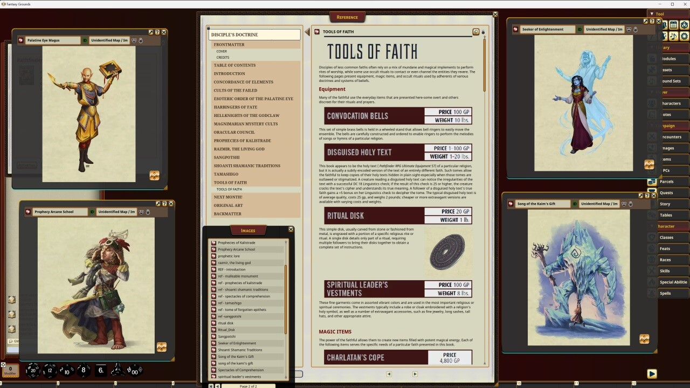Toggle ID button on Palatine Eye Magus
Image resolution: width=690 pixels, height=388 pixels.
coord(85,40)
